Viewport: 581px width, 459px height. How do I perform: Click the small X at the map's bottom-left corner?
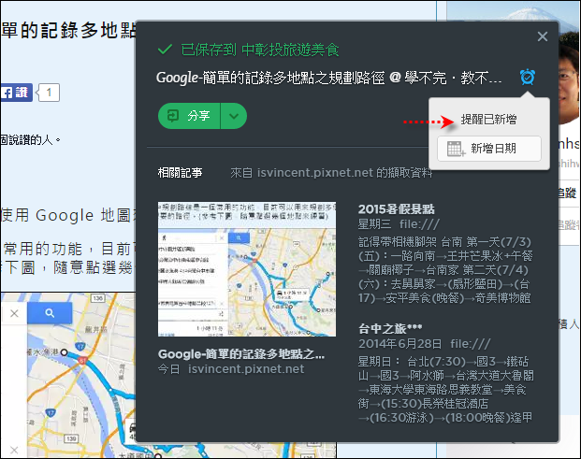(14, 450)
